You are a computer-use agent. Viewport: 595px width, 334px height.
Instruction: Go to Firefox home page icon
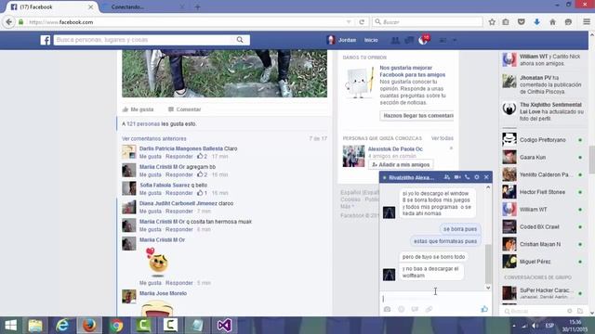coord(552,22)
